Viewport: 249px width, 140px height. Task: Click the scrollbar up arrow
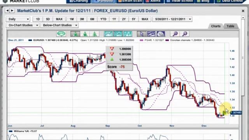pos(243,17)
